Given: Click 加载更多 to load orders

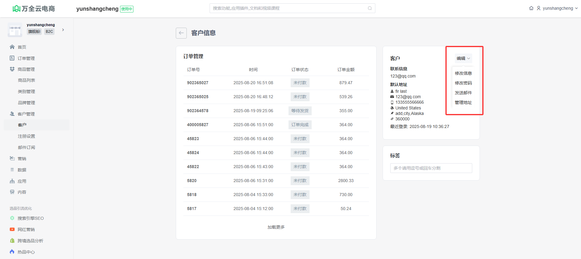Looking at the screenshot, I should [276, 227].
